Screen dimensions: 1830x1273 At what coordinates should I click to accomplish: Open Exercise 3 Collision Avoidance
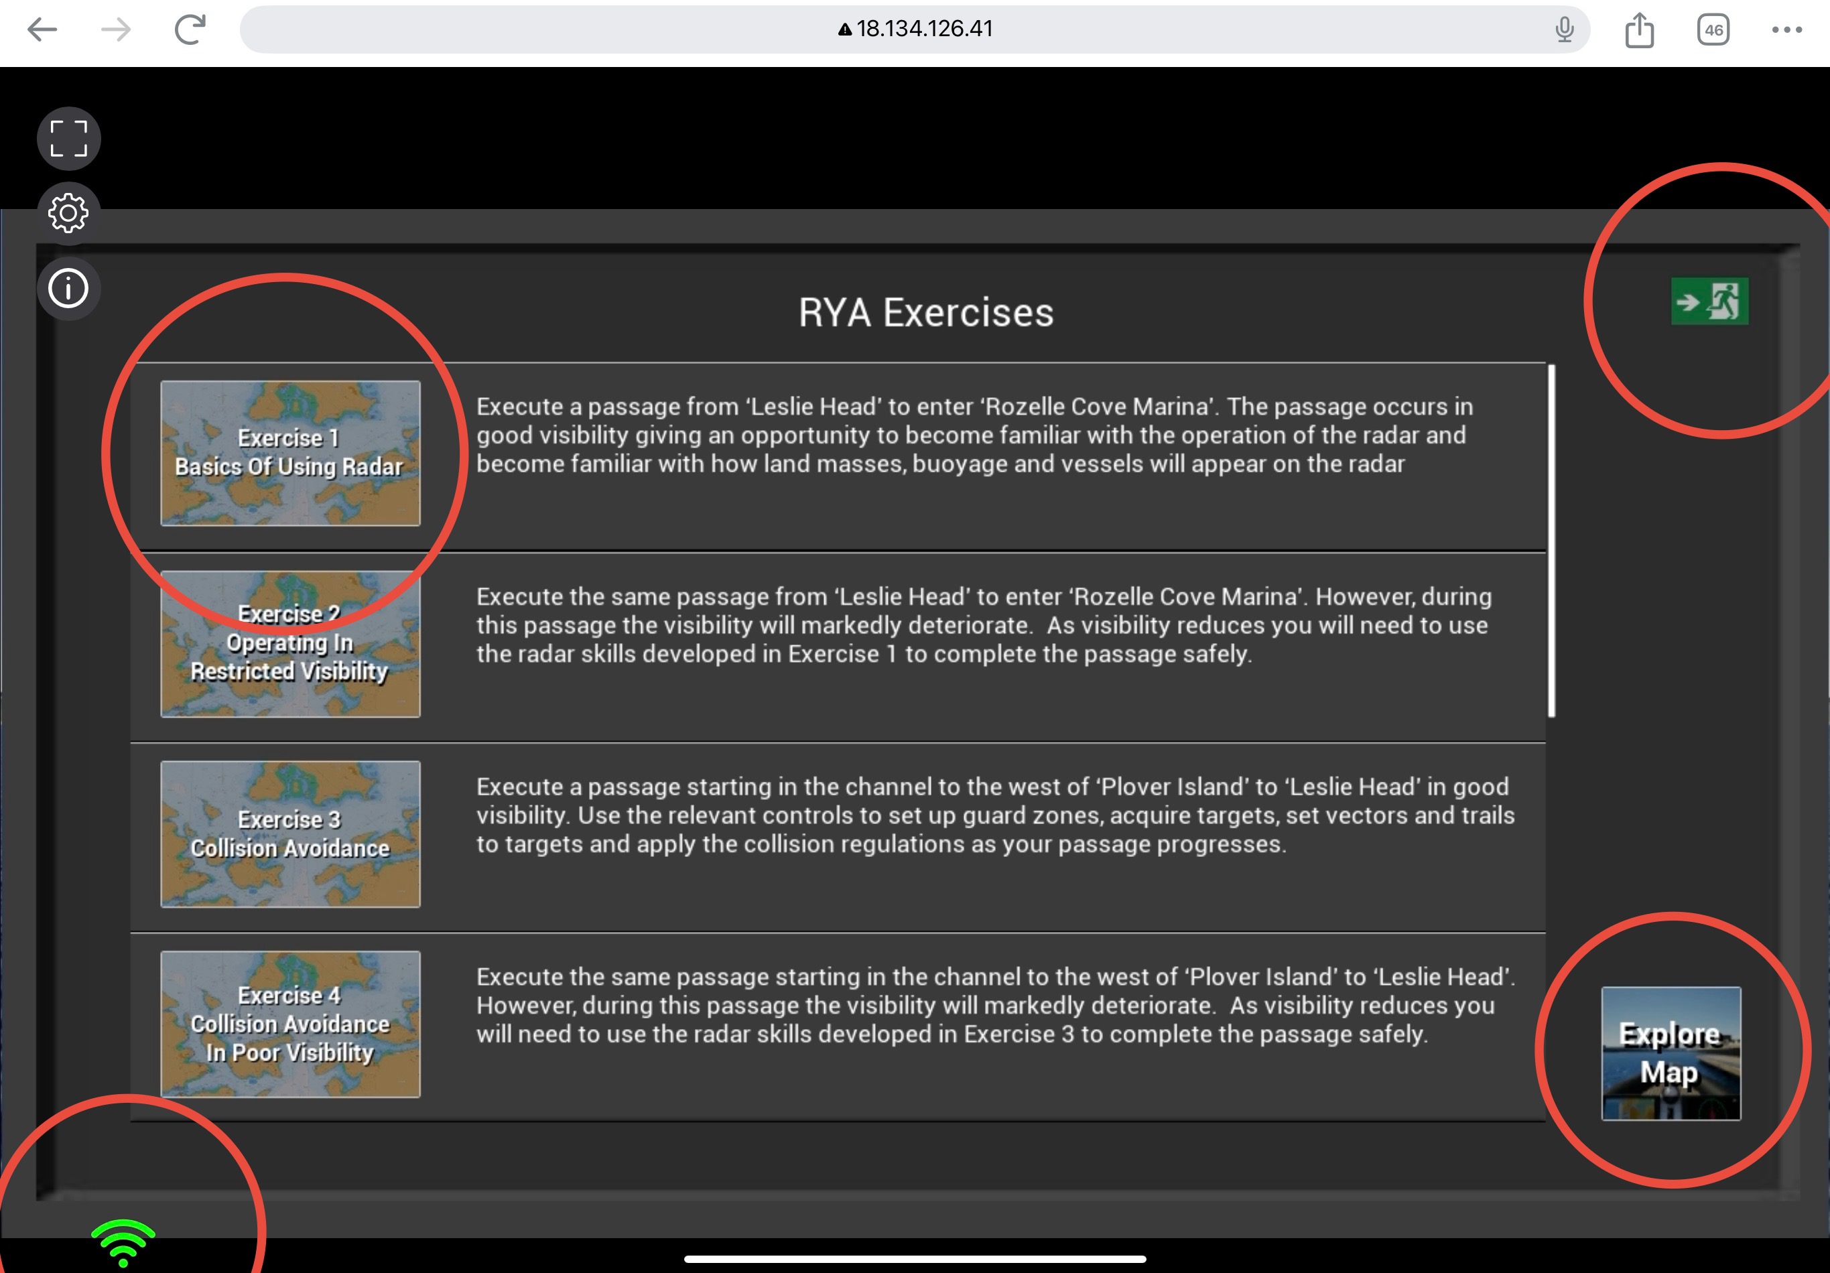point(290,833)
